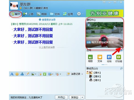Viewport: 134px width, 100px height.
Task: Click the group star level icon
Action: [x=21, y=8]
